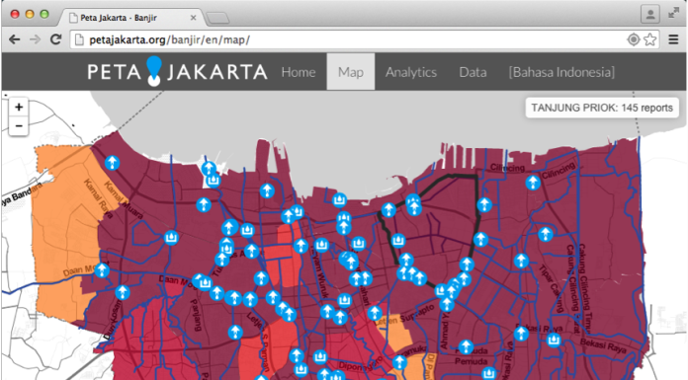Screen dimensions: 688x380
Task: Select the flood marker near Bekasi Raya at right
Action: 554,340
